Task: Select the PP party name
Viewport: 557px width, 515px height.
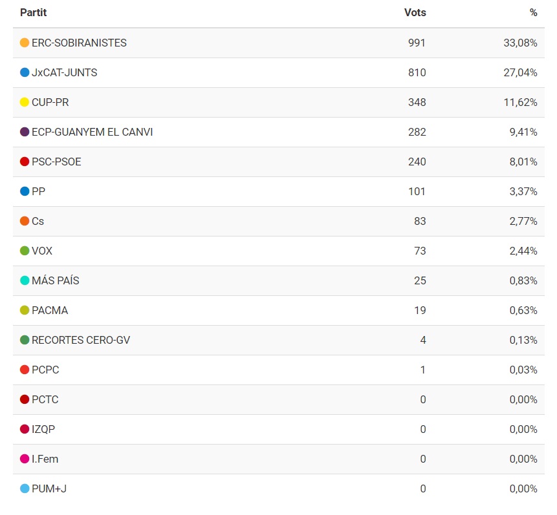Action: coord(38,191)
